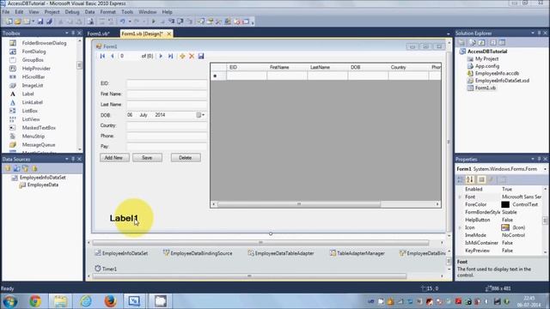Click yellow Add New icon in navigator
The width and height of the screenshot is (550, 309).
coord(182,56)
